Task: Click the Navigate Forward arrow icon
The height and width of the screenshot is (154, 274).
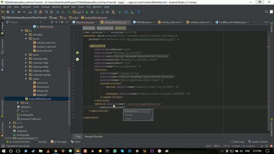Action: [x=63, y=12]
